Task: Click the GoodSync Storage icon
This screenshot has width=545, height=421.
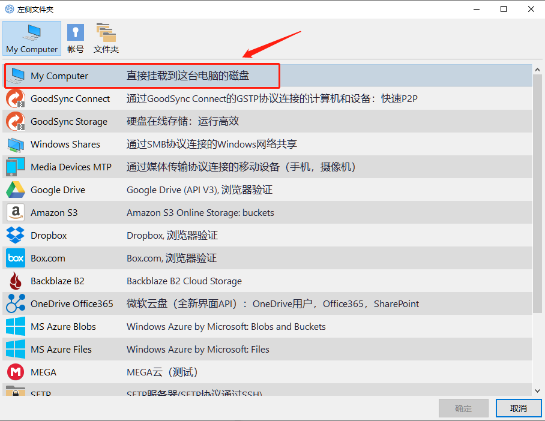Action: click(x=16, y=122)
